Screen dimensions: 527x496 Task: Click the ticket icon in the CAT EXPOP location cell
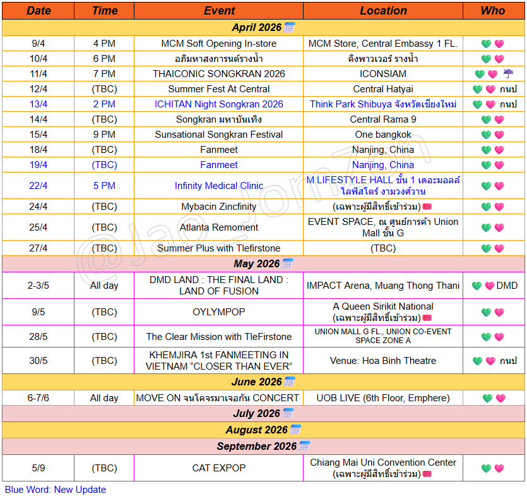(427, 474)
